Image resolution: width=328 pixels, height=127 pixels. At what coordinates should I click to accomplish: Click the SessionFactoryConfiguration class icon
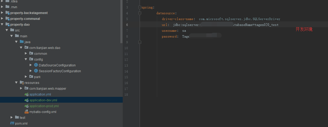(36, 71)
